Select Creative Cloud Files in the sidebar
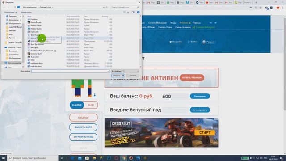The image size is (286, 161). click(x=15, y=42)
